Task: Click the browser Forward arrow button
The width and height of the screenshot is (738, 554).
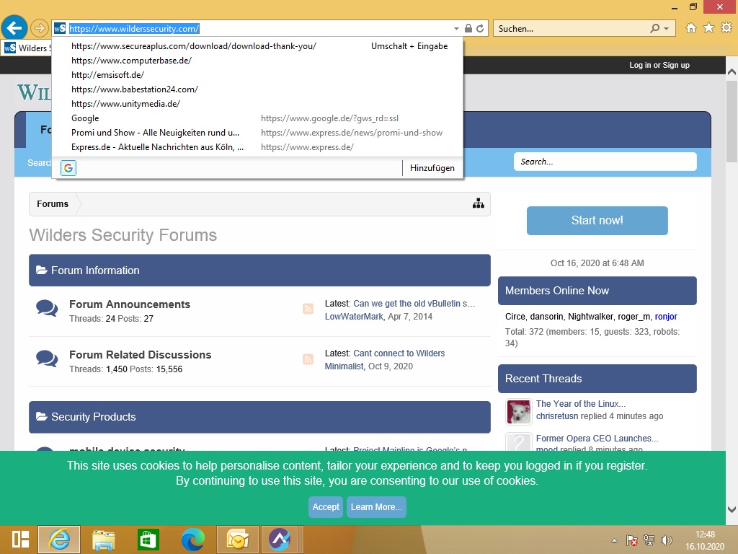Action: pyautogui.click(x=40, y=28)
